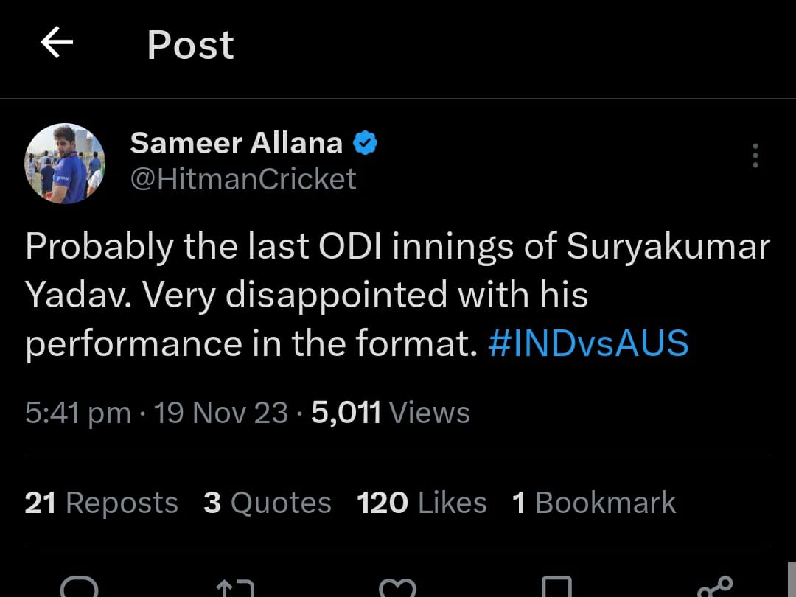The image size is (796, 597).
Task: Tap the 1 Bookmark count
Action: coord(593,503)
